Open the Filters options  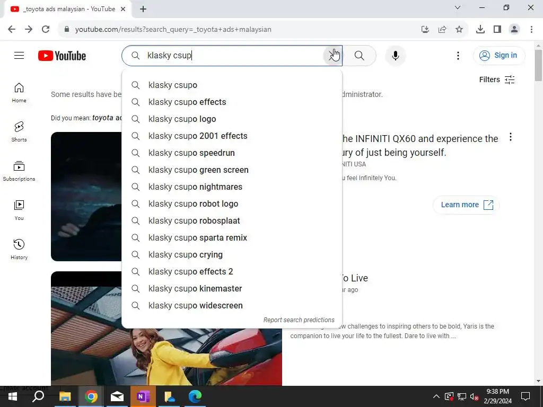coord(496,79)
